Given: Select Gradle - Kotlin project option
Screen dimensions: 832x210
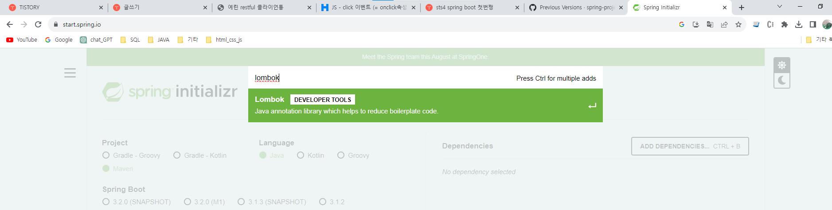Looking at the screenshot, I should coord(200,156).
